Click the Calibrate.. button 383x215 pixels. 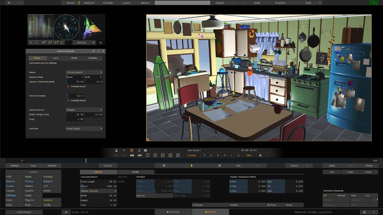pos(210,205)
